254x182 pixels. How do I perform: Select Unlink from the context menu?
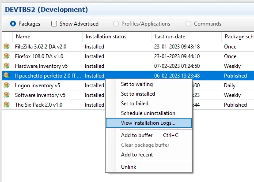click(149, 167)
